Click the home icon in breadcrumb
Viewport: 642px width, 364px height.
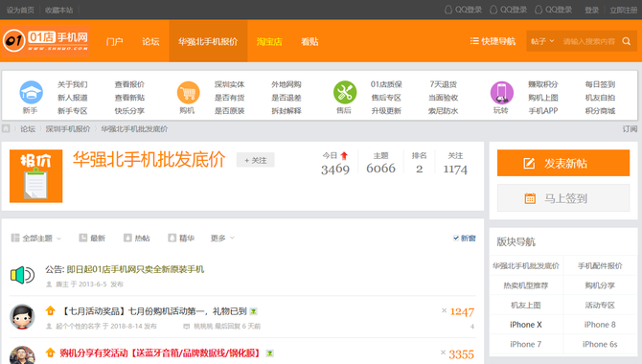pyautogui.click(x=6, y=128)
